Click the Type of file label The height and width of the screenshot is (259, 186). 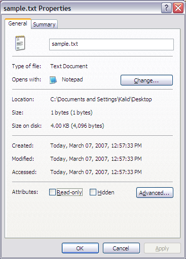coord(26,66)
